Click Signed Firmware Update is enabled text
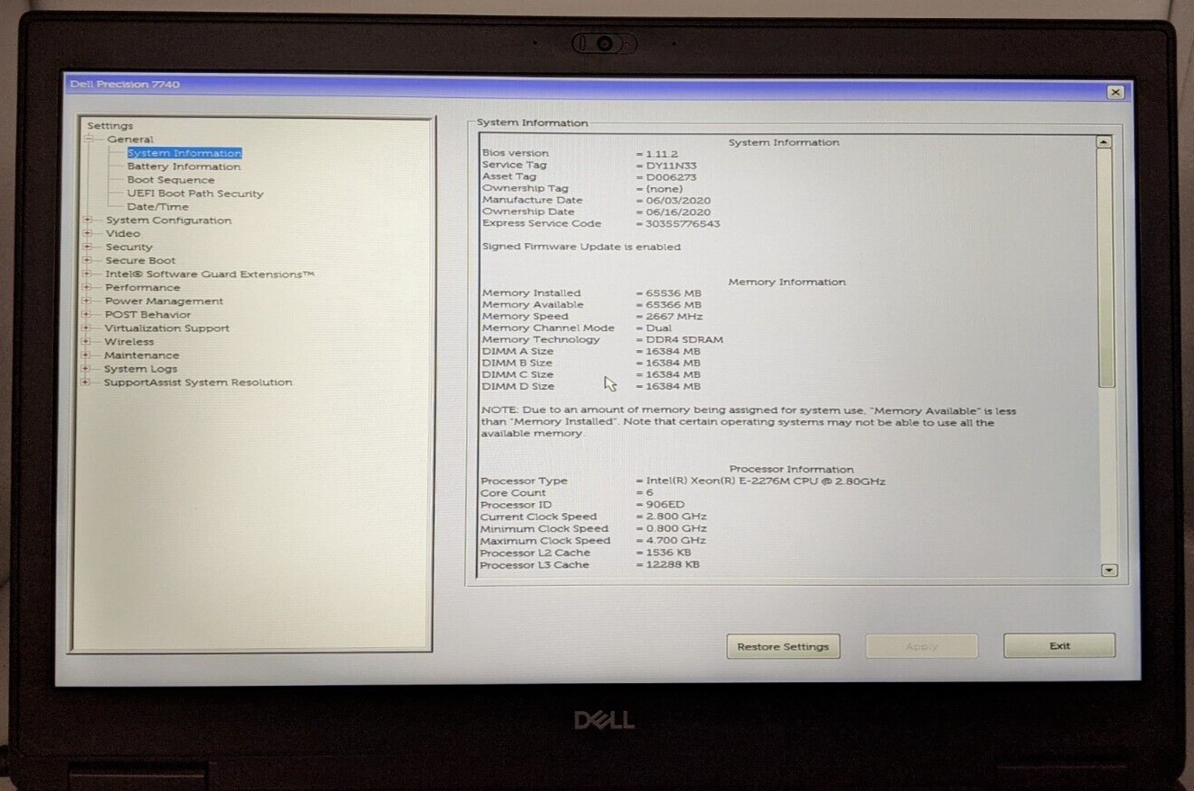 581,247
